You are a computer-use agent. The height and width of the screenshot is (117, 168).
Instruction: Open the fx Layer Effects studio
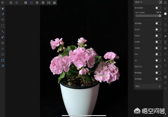coord(165,36)
